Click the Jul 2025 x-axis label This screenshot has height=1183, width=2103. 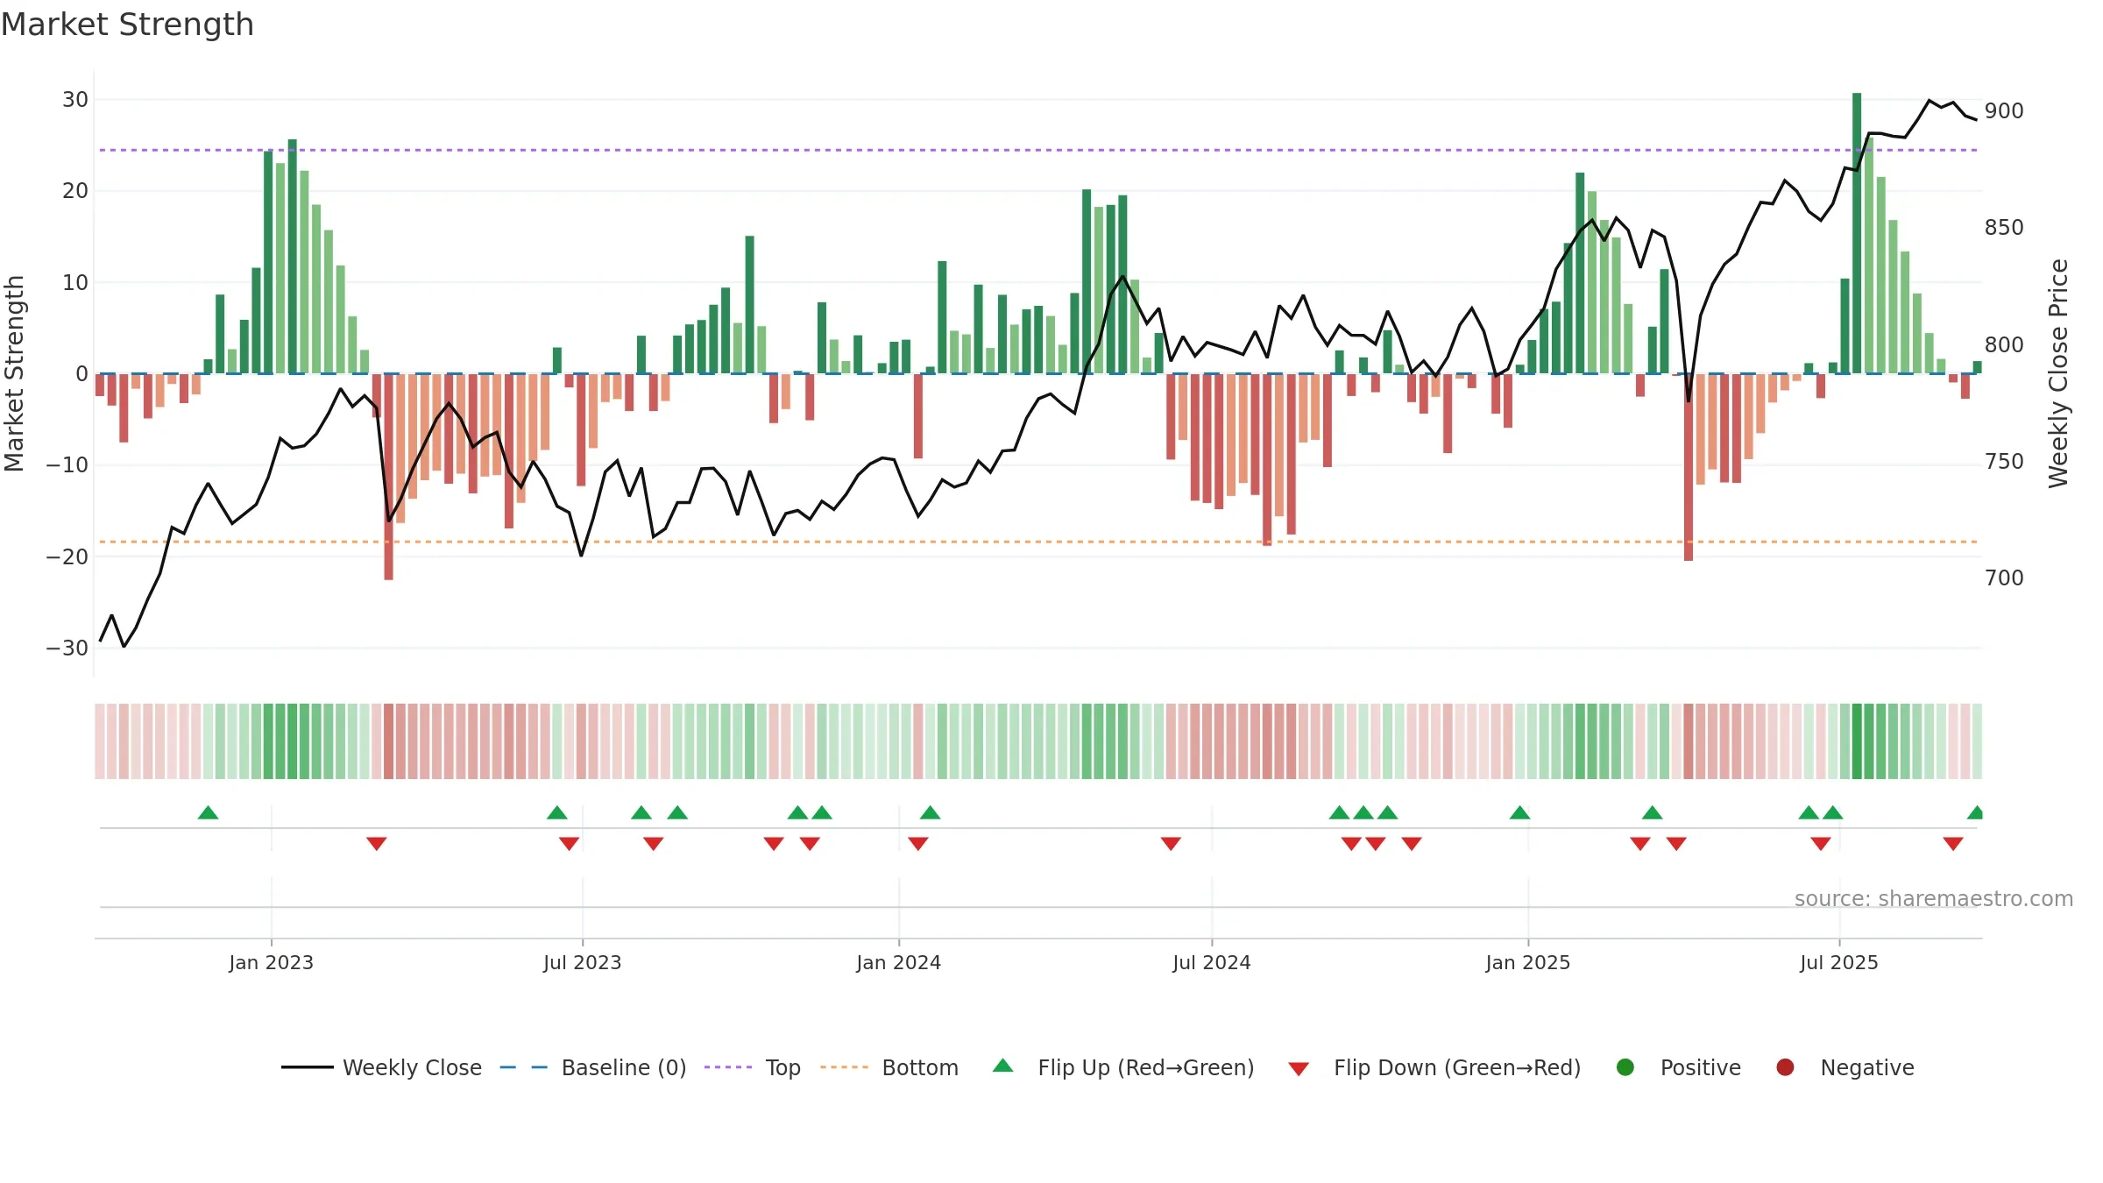click(1839, 962)
